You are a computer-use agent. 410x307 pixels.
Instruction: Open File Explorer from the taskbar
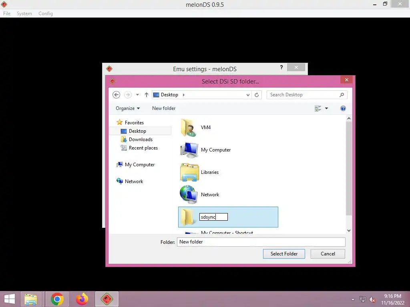coord(30,299)
